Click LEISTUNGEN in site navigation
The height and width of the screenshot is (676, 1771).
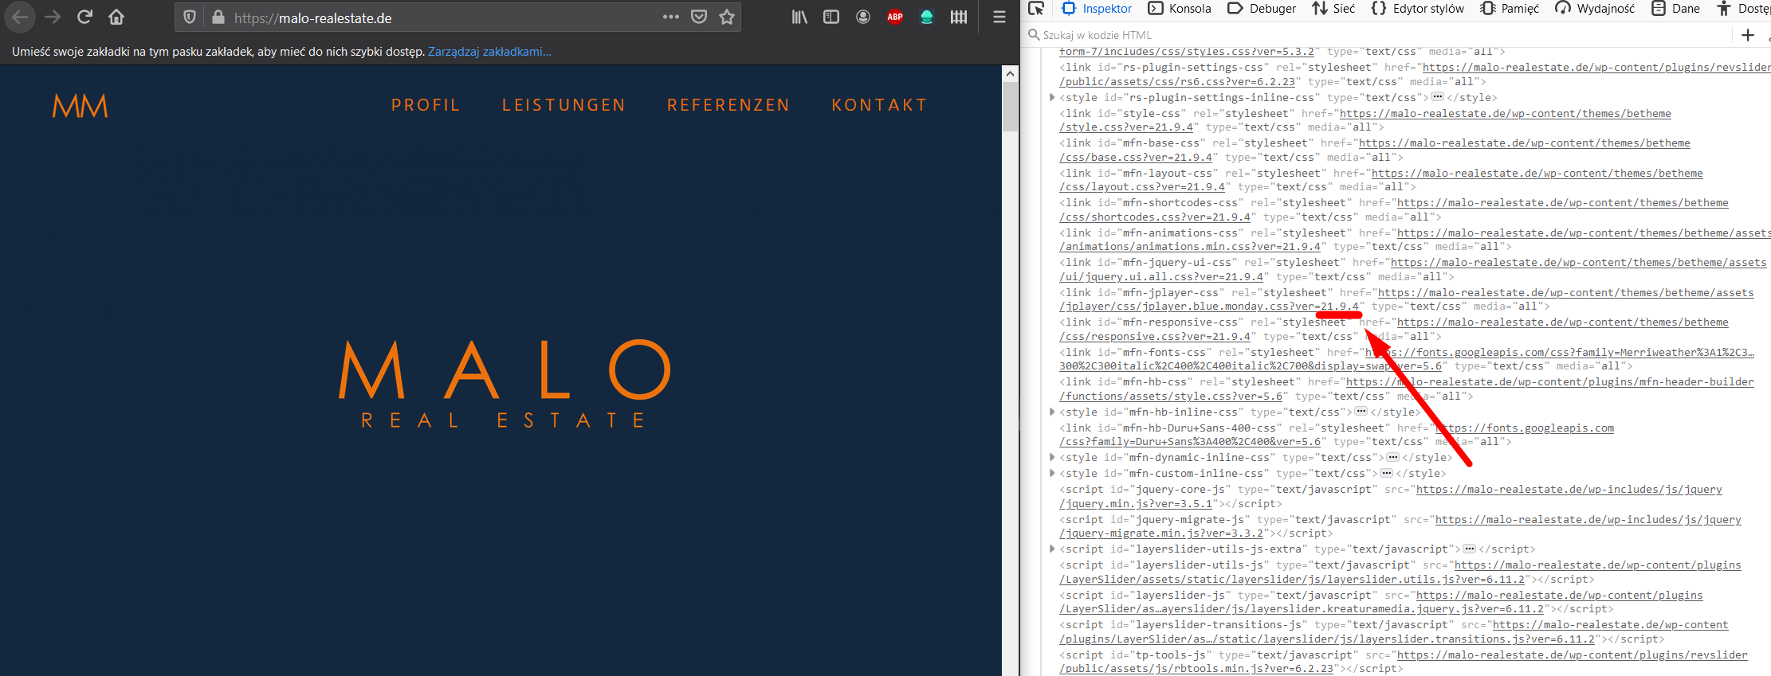(x=563, y=105)
